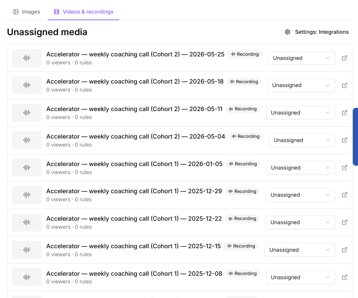Click audio thumbnail of 2025-12-22 call
Screen dimensions: 358x298
pyautogui.click(x=27, y=222)
